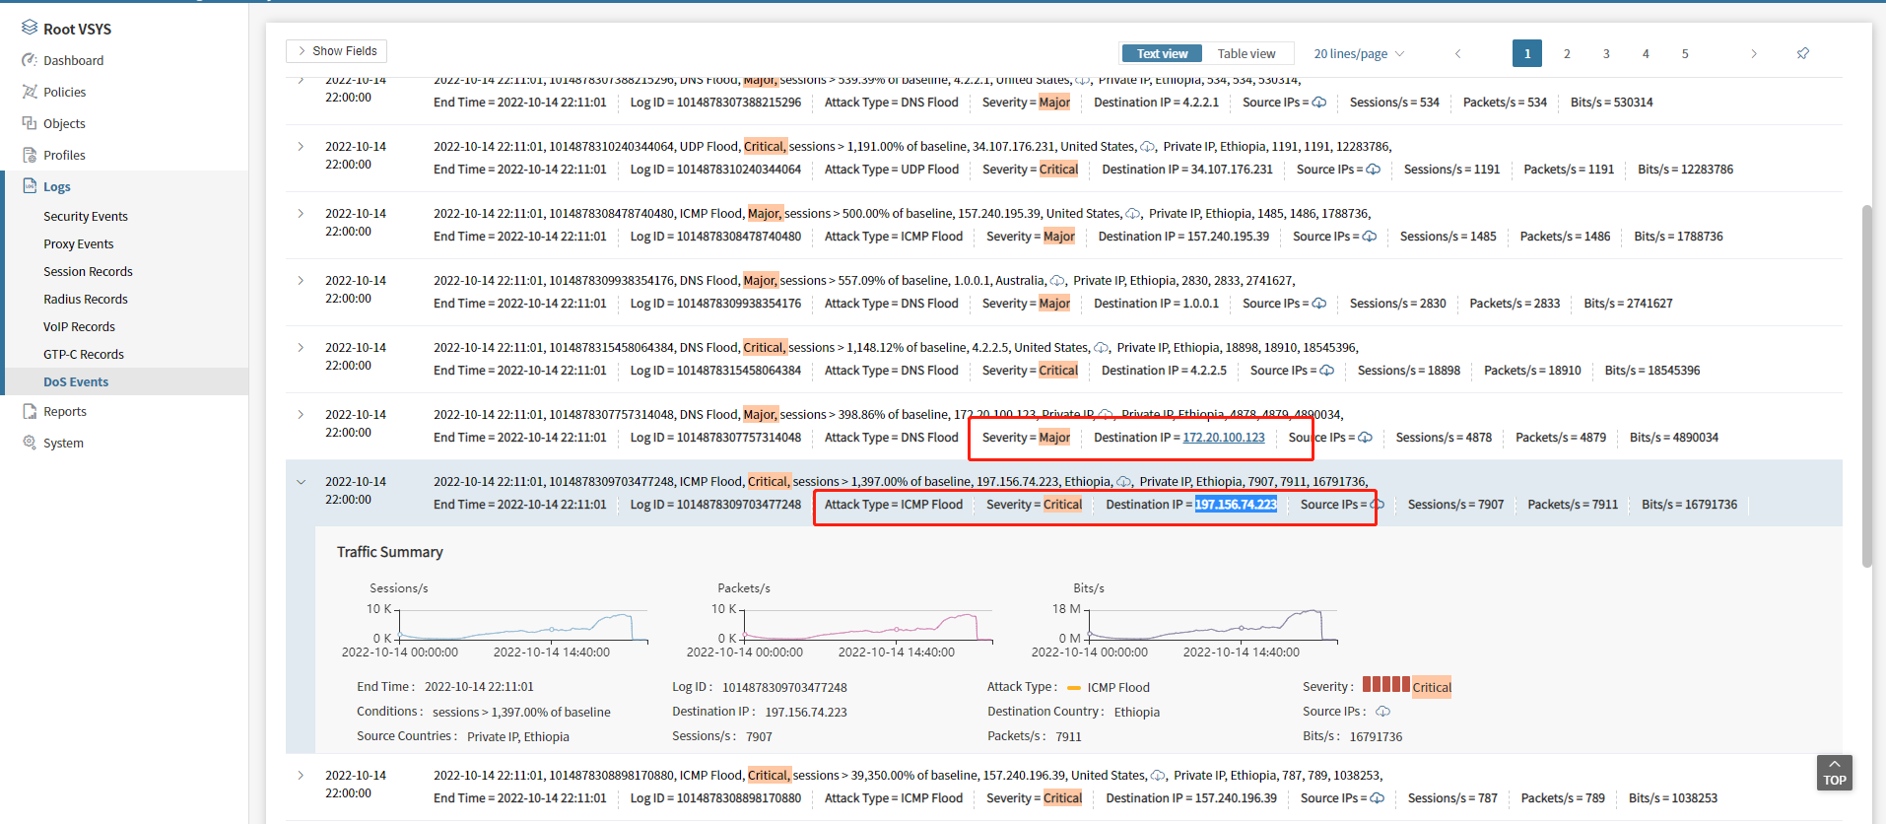Go to page 3 of results
This screenshot has height=824, width=1886.
(x=1606, y=53)
